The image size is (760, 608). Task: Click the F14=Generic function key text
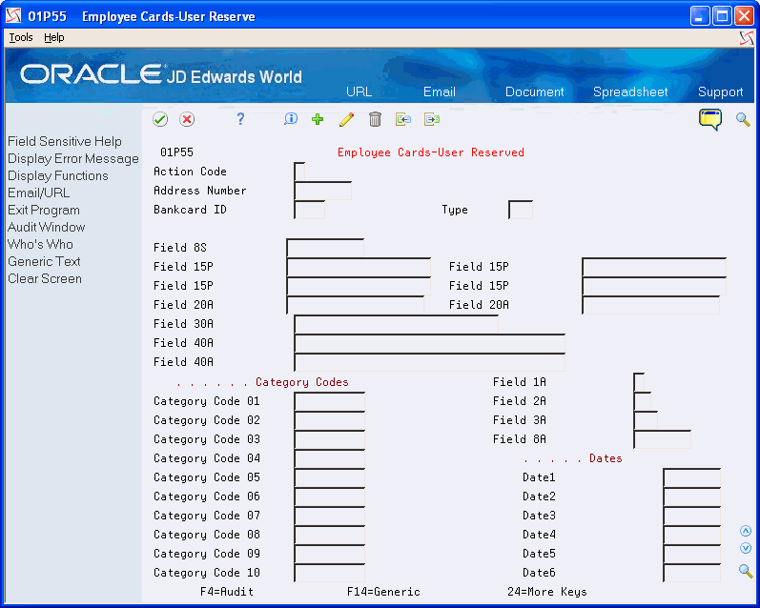[383, 592]
